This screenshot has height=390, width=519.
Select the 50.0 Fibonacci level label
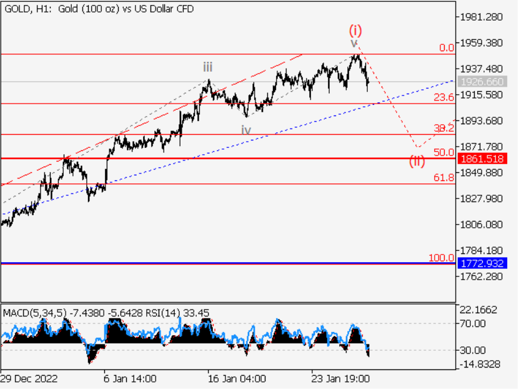(444, 152)
